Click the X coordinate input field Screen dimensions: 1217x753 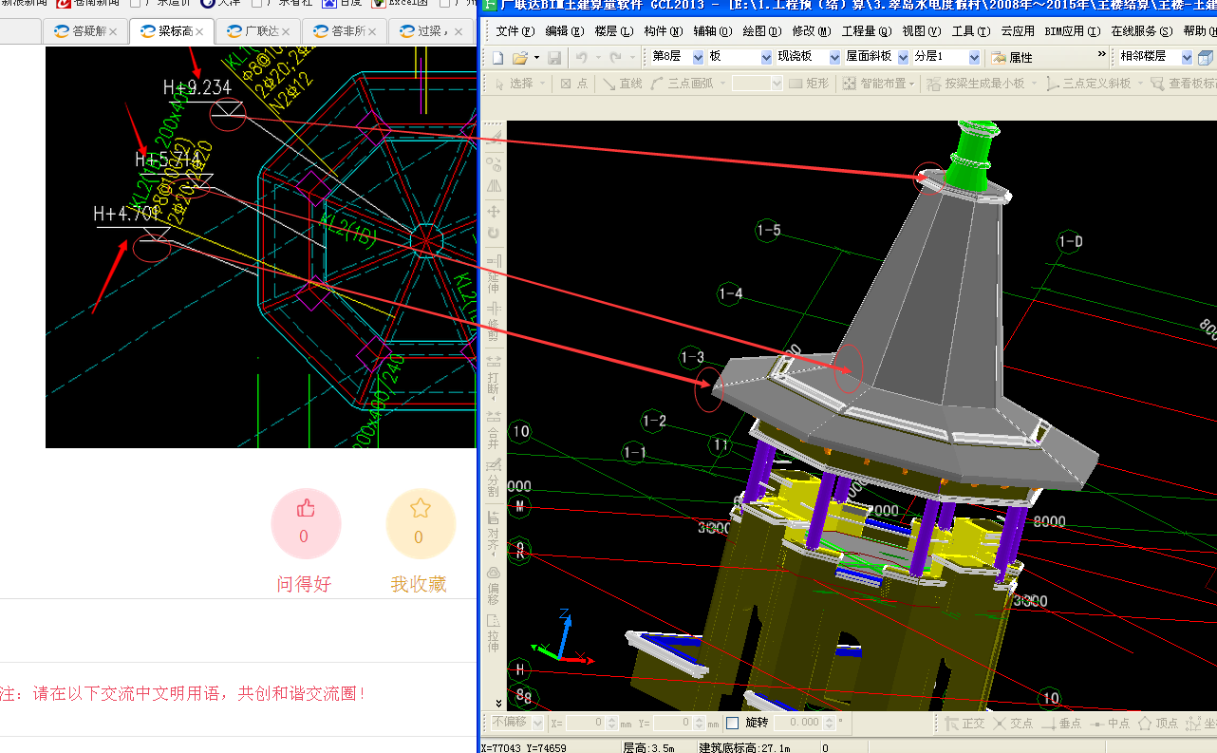[585, 724]
